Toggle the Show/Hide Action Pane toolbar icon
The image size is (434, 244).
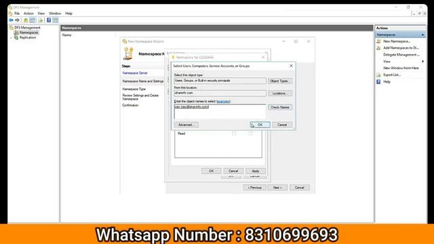pyautogui.click(x=56, y=20)
